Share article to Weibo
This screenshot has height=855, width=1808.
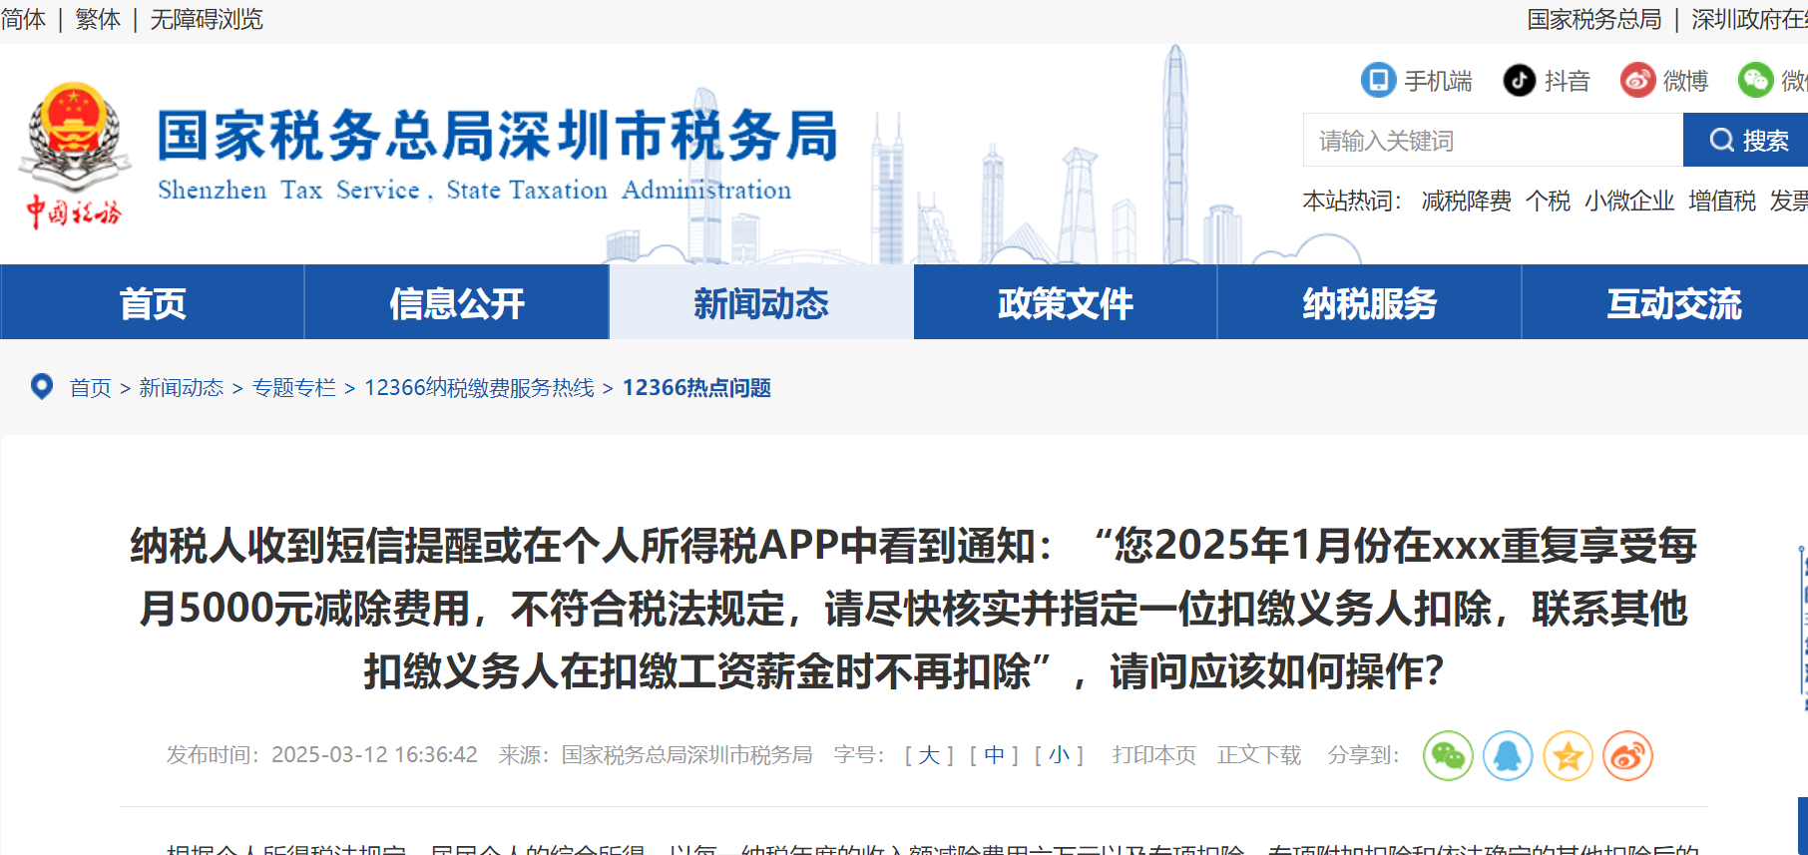1627,756
